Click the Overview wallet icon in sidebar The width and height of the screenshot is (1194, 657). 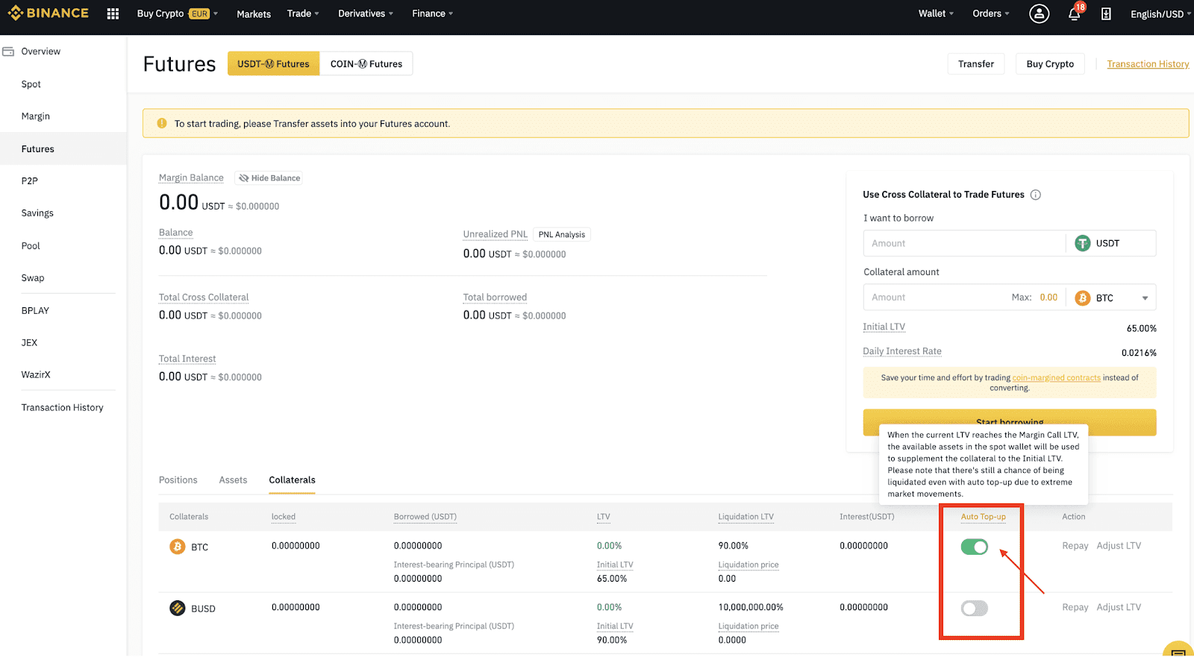pyautogui.click(x=8, y=51)
